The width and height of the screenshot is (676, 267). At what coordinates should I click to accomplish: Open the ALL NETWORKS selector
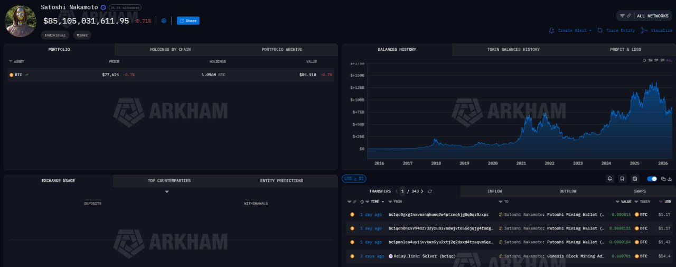(652, 16)
